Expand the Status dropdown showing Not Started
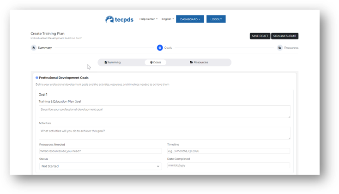 (x=100, y=166)
